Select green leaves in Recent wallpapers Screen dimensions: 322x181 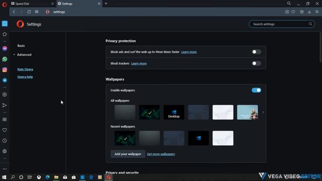click(x=125, y=138)
